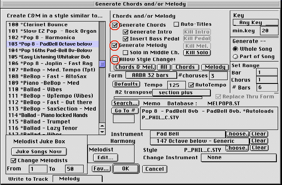Image resolution: width=282 pixels, height=185 pixels.
Task: Clear the Pad Bell instrument
Action: (x=258, y=134)
